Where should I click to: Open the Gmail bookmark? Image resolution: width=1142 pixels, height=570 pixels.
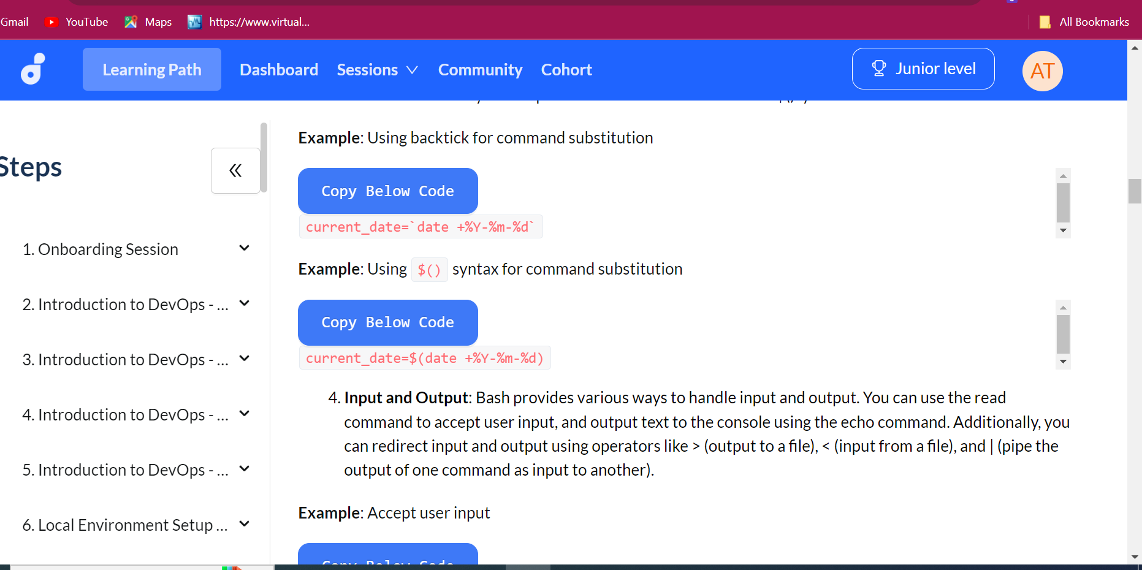pyautogui.click(x=15, y=21)
